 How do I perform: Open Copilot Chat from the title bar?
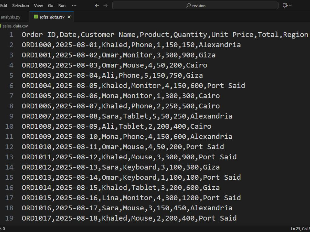tap(285, 5)
